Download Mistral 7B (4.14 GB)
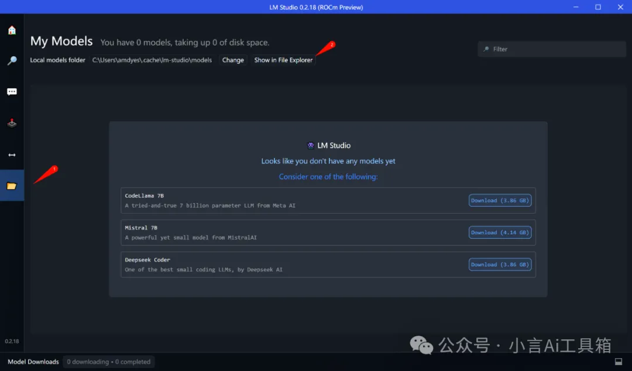632x371 pixels. [500, 232]
